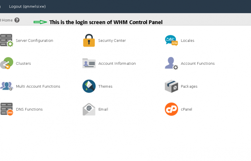Image resolution: width=251 pixels, height=161 pixels.
Task: Log out using Logout (qmnwlsixw)
Action: [x=27, y=6]
